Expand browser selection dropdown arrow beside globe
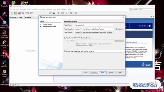 [x=56, y=13]
